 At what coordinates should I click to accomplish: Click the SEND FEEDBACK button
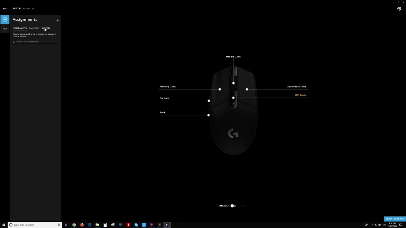[395, 219]
